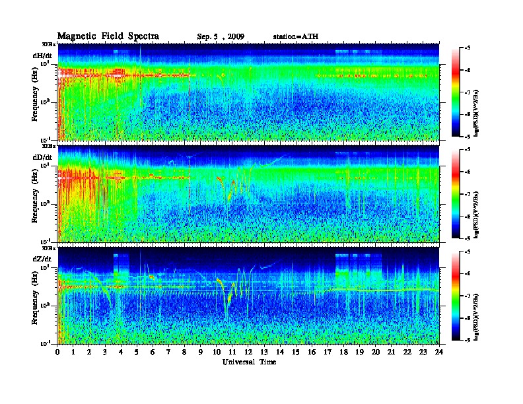523x404 pixels.
Task: Click hour tick label 10 on time axis
Action: 217,352
